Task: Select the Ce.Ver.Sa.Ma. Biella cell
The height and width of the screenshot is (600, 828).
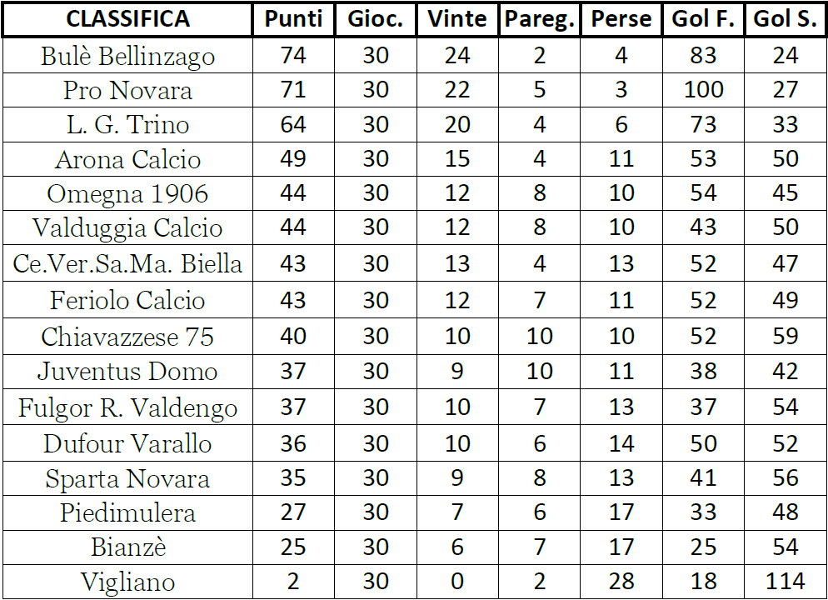Action: coord(127,263)
